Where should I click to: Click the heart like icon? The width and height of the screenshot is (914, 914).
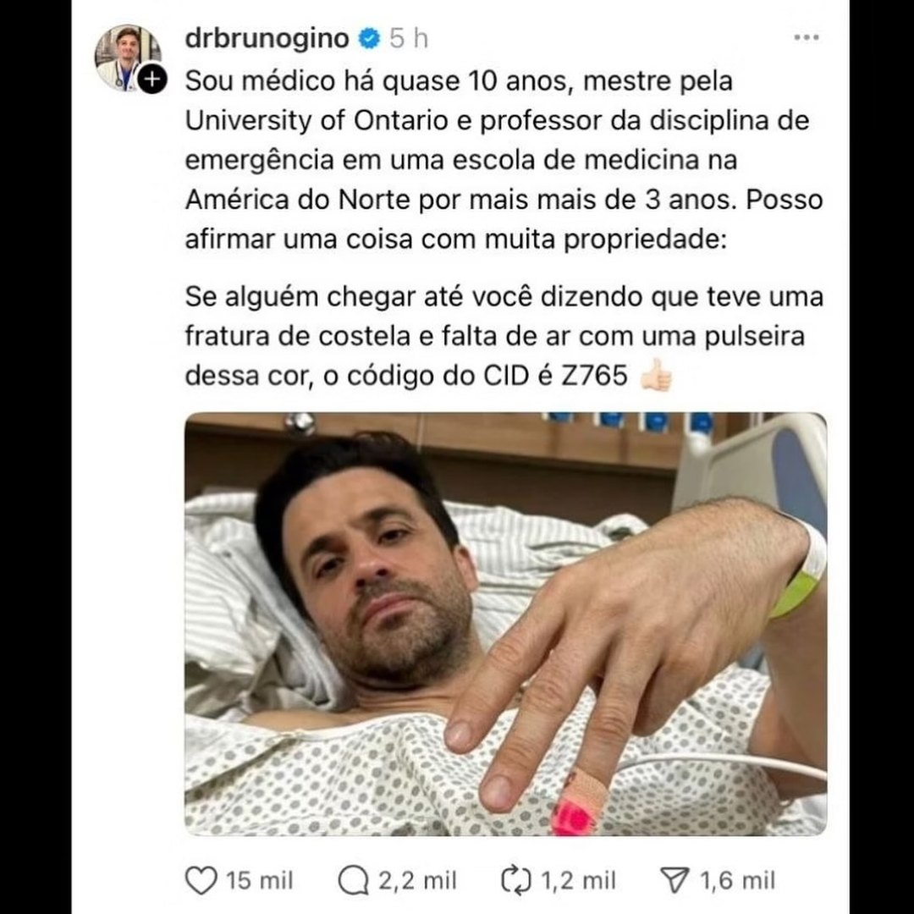point(201,880)
